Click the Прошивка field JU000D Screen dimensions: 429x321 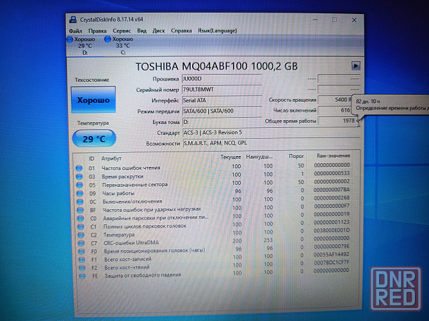click(222, 79)
